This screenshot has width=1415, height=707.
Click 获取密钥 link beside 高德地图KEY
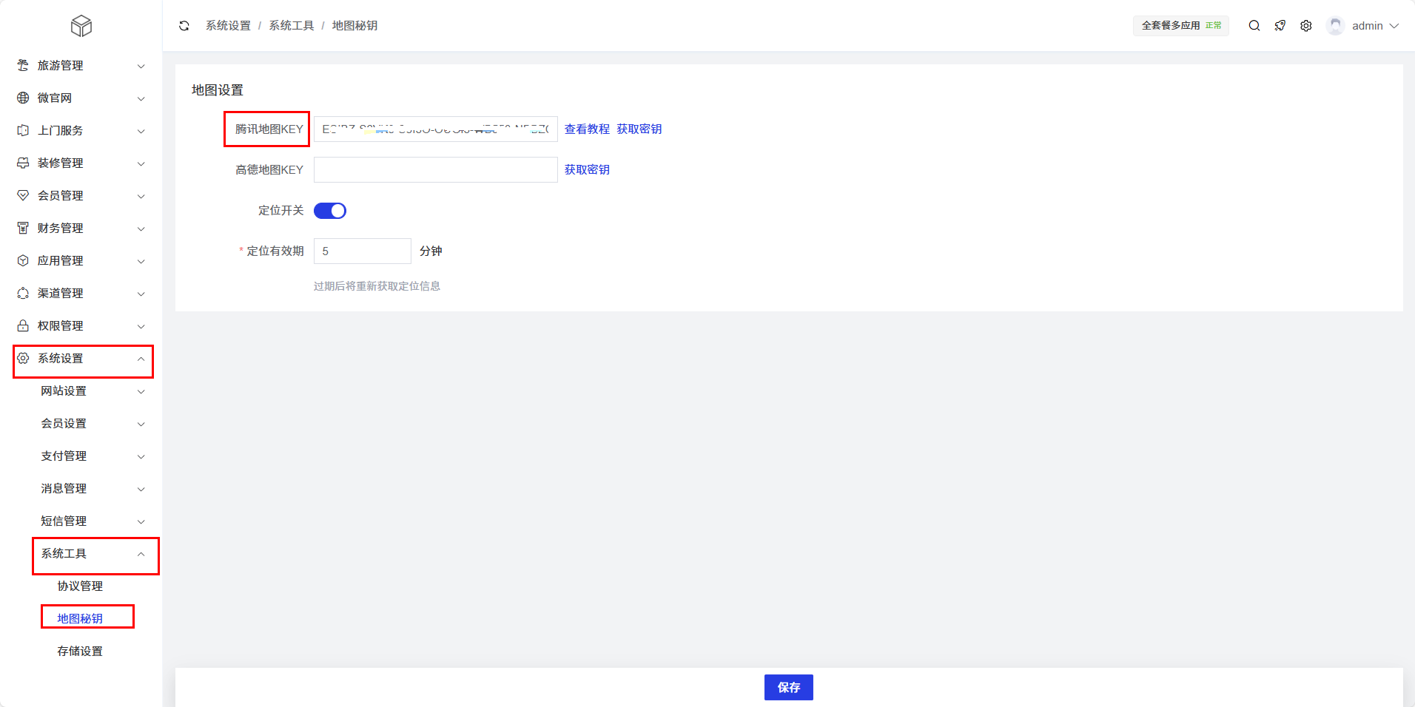point(587,170)
